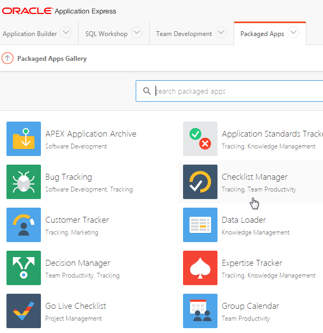The height and width of the screenshot is (333, 323).
Task: Click 'Team Productivity' under Group Calendar
Action: [246, 318]
